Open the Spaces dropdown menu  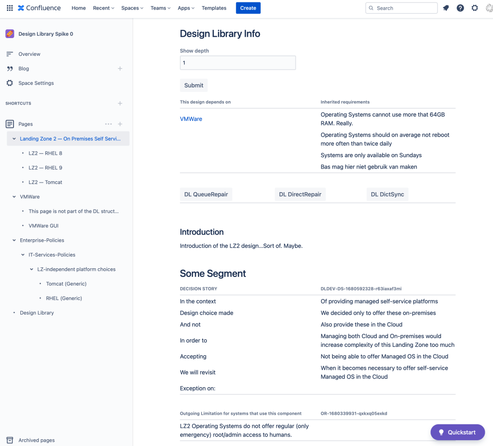[133, 8]
